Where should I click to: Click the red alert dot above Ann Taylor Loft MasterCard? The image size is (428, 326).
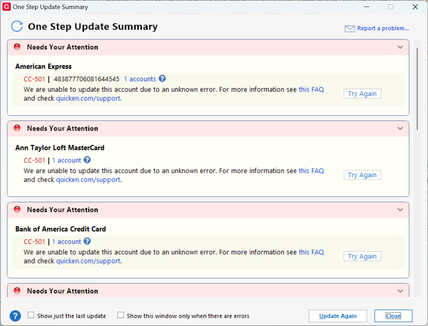pos(17,128)
